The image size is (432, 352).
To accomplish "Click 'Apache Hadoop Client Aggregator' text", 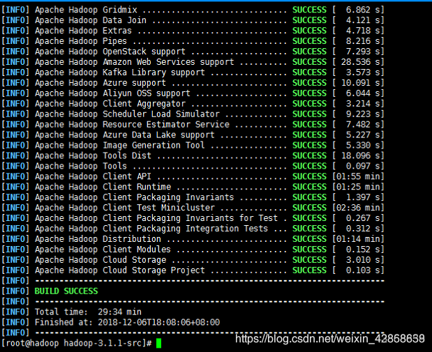I will click(x=110, y=104).
